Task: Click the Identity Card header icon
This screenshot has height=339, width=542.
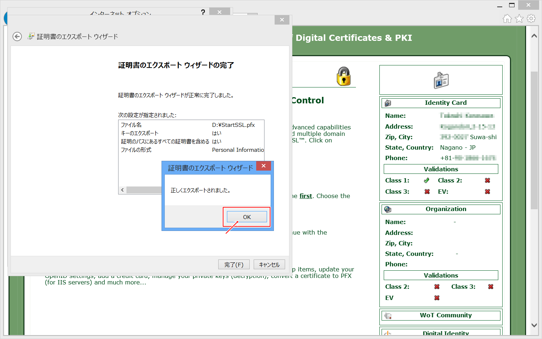Action: coord(388,103)
